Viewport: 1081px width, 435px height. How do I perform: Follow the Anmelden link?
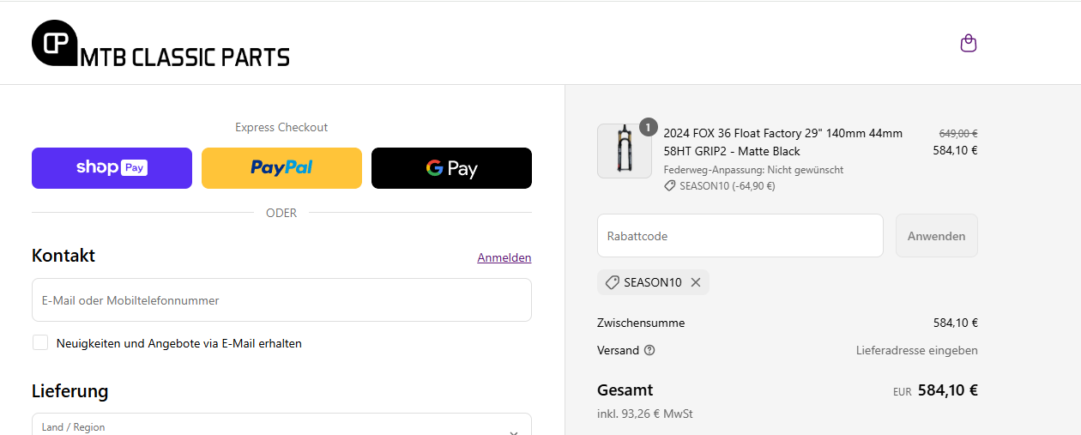pos(504,257)
